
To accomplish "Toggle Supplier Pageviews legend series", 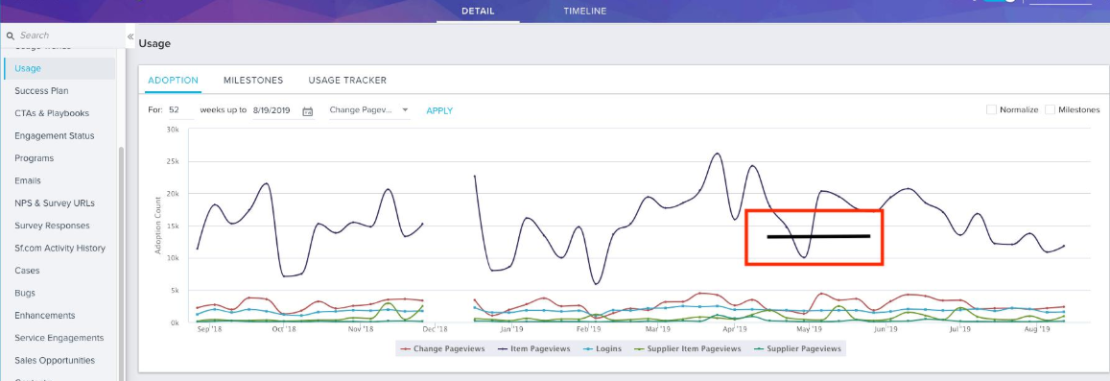I will click(798, 349).
